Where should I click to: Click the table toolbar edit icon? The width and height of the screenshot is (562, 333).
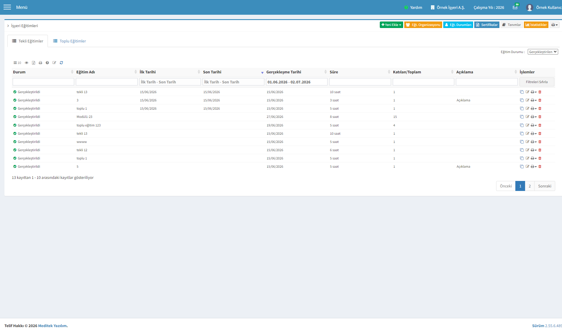pos(54,63)
